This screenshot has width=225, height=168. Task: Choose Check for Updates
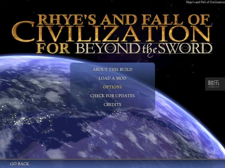tap(112, 96)
